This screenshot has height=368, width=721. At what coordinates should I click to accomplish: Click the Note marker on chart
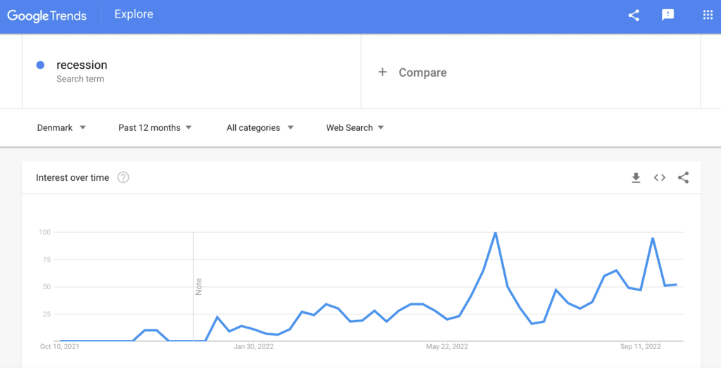(199, 286)
